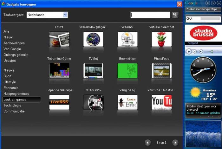Choose the Virtuele bloempot gadget
Viewport: 222px width, 149px height.
pyautogui.click(x=161, y=39)
